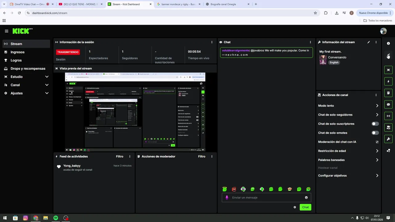
Task: Toggle document widget icon in right sidebar
Action: tap(389, 93)
